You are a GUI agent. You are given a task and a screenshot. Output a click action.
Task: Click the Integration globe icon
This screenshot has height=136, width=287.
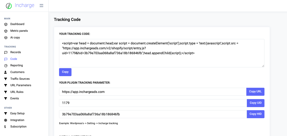6,120
